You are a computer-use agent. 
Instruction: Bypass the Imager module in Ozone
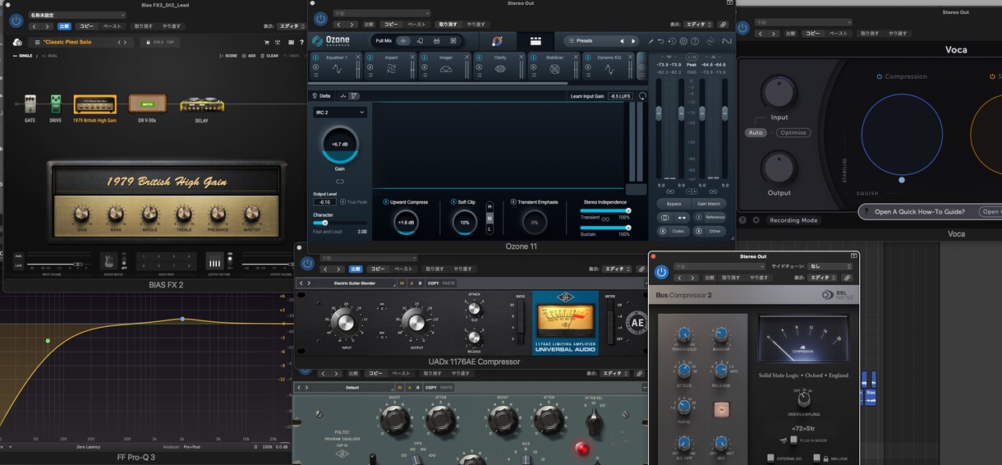pyautogui.click(x=425, y=58)
